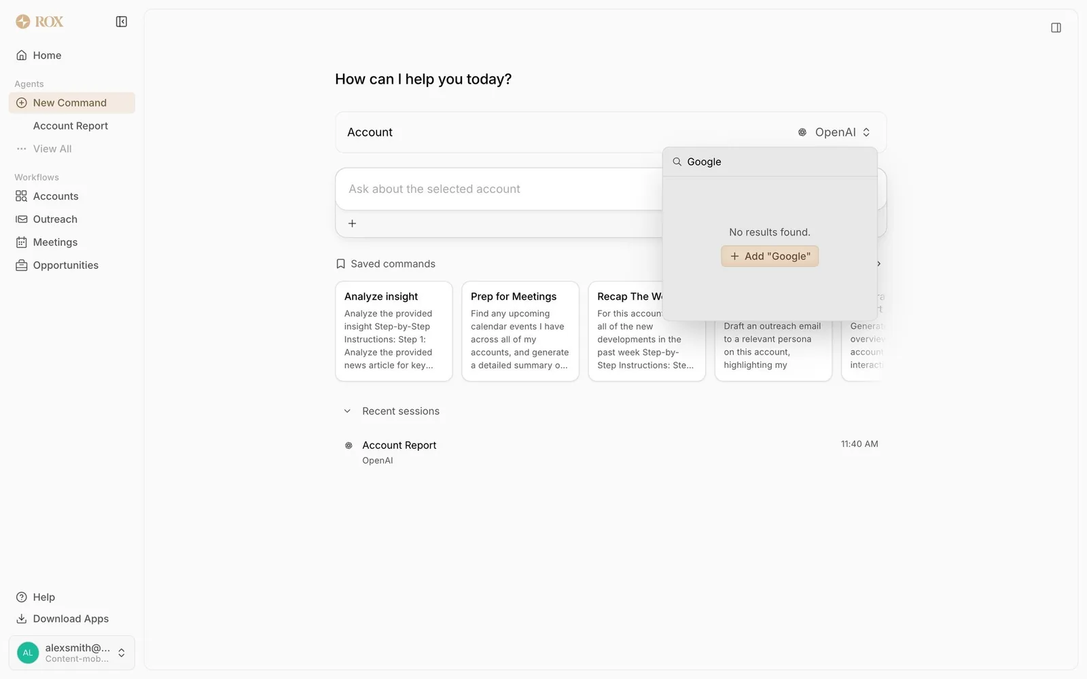1087x679 pixels.
Task: Click the search magnifier icon
Action: 677,162
